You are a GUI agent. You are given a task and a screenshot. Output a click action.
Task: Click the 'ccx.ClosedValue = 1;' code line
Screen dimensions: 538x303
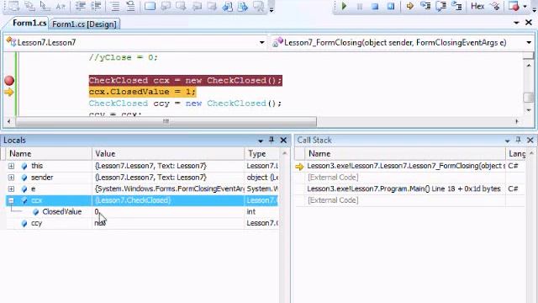142,92
